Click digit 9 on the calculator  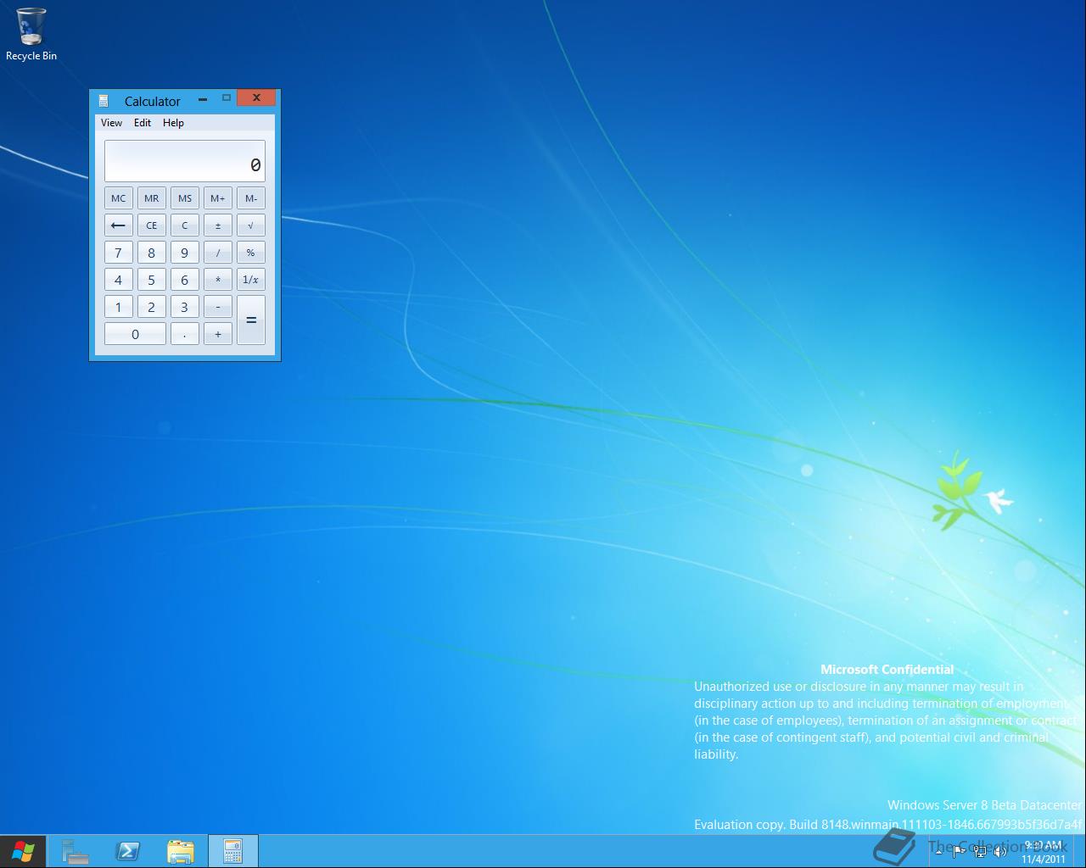[x=185, y=253]
